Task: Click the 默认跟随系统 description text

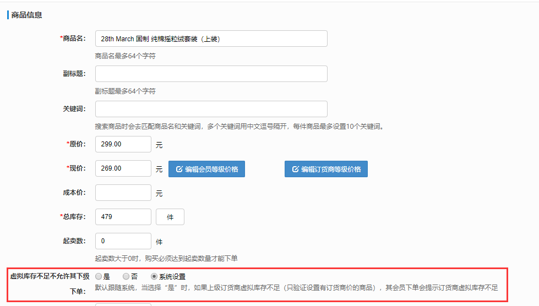Action: pos(296,288)
